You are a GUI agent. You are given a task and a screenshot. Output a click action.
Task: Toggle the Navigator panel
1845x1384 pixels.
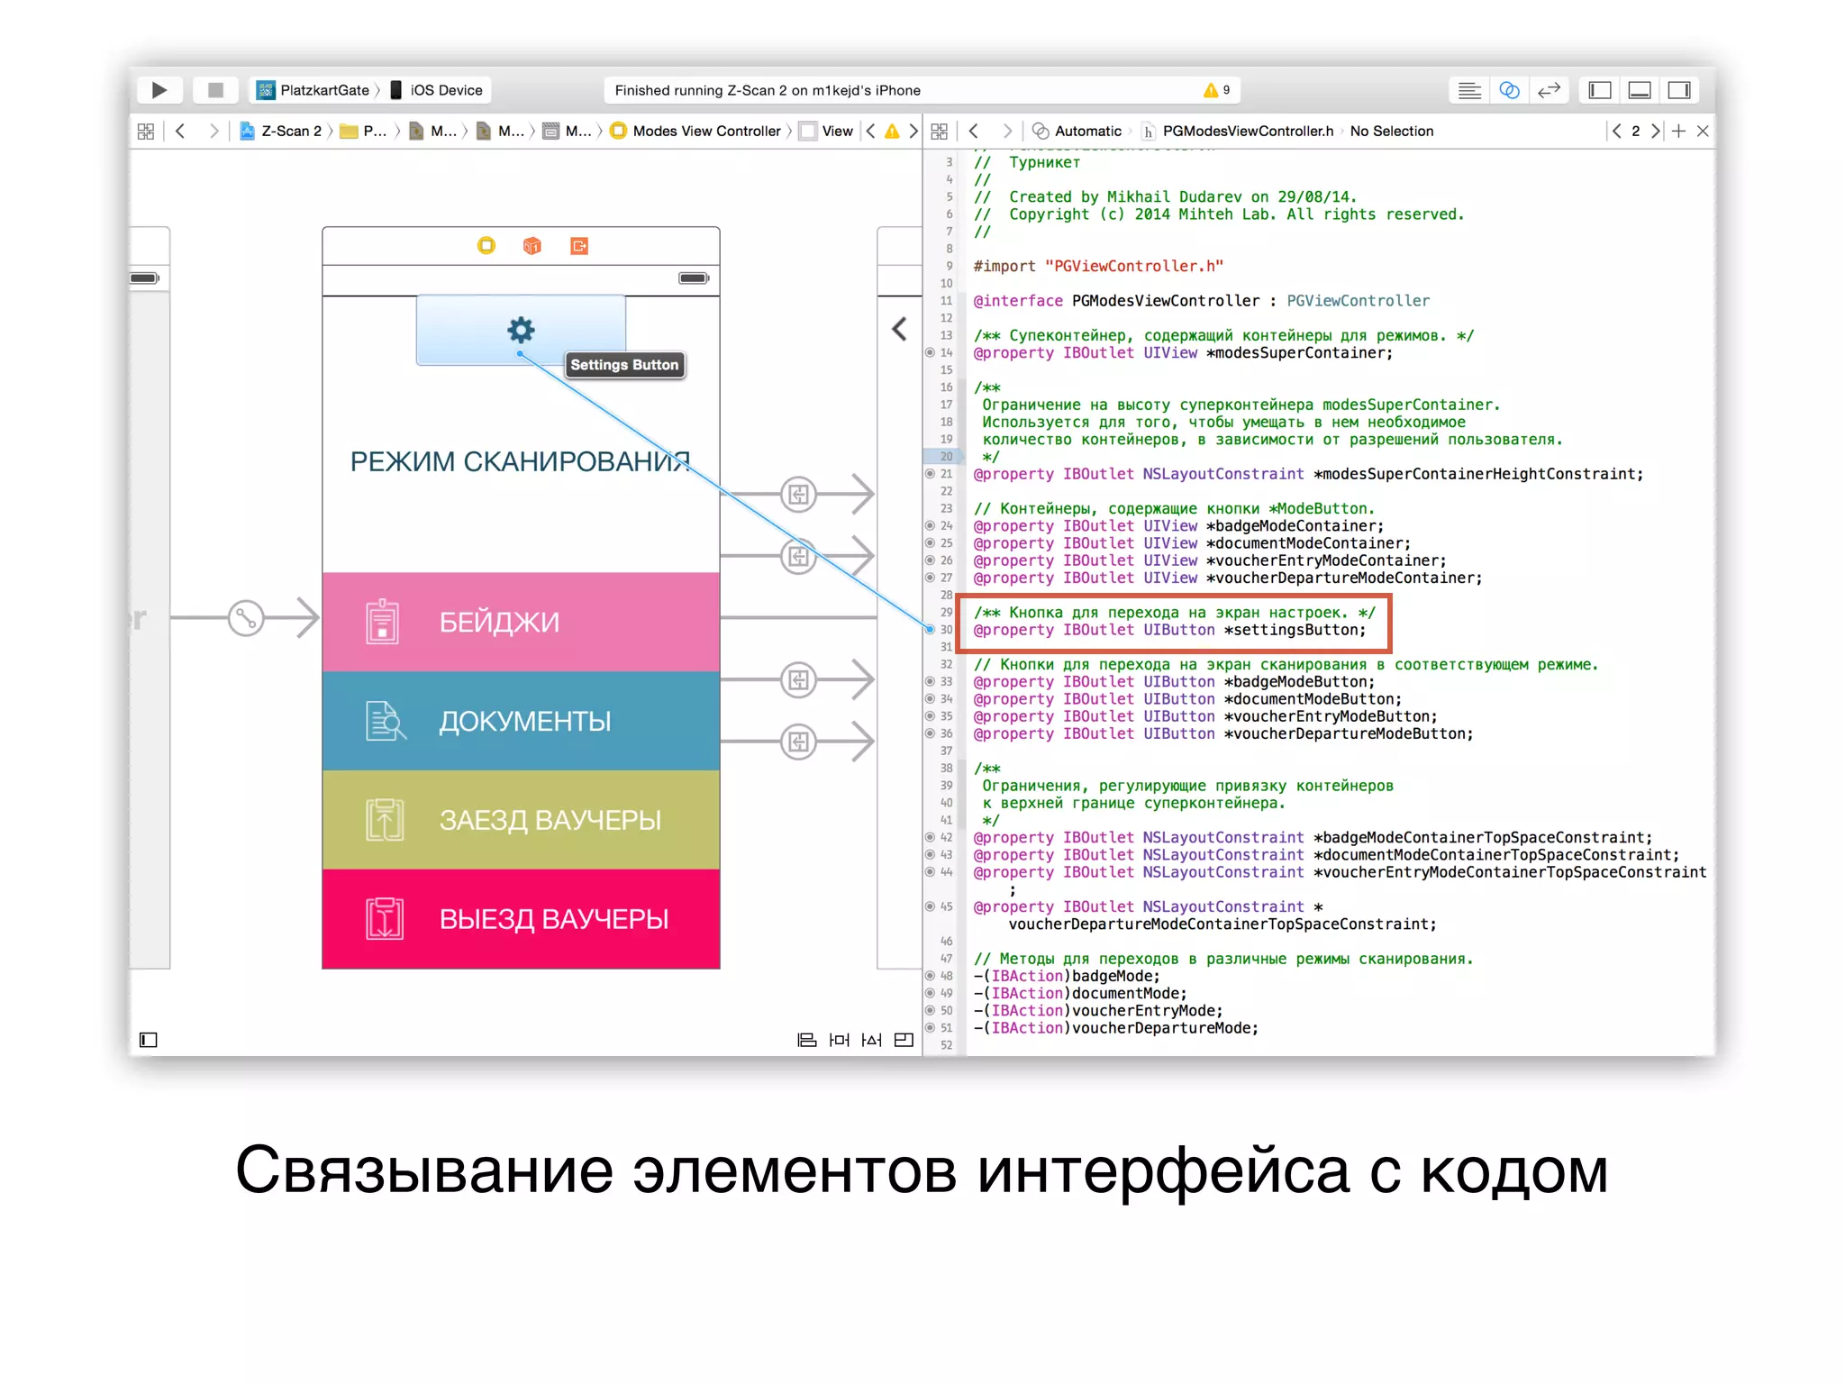(x=1600, y=90)
